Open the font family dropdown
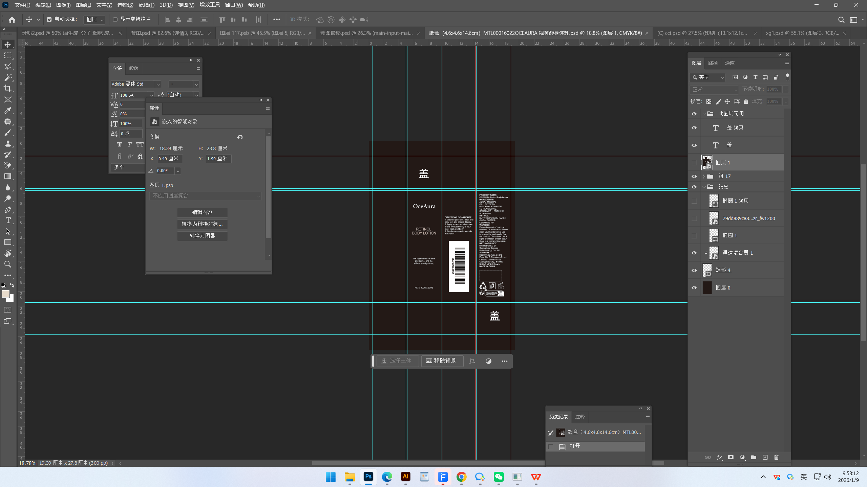The width and height of the screenshot is (867, 487). point(158,84)
